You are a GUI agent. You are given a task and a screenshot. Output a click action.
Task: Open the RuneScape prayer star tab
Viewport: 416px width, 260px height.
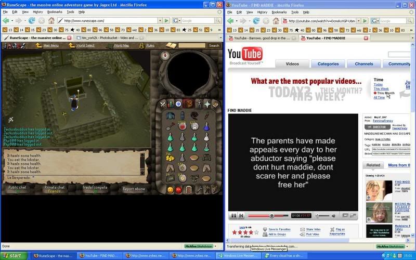point(207,104)
